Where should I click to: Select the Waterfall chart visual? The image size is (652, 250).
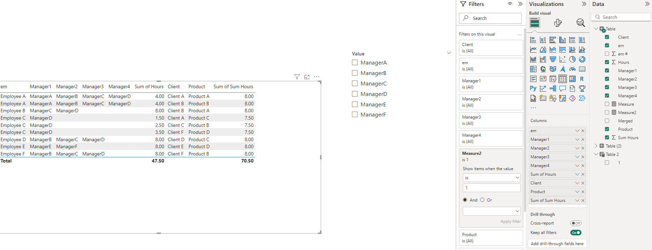[543, 59]
